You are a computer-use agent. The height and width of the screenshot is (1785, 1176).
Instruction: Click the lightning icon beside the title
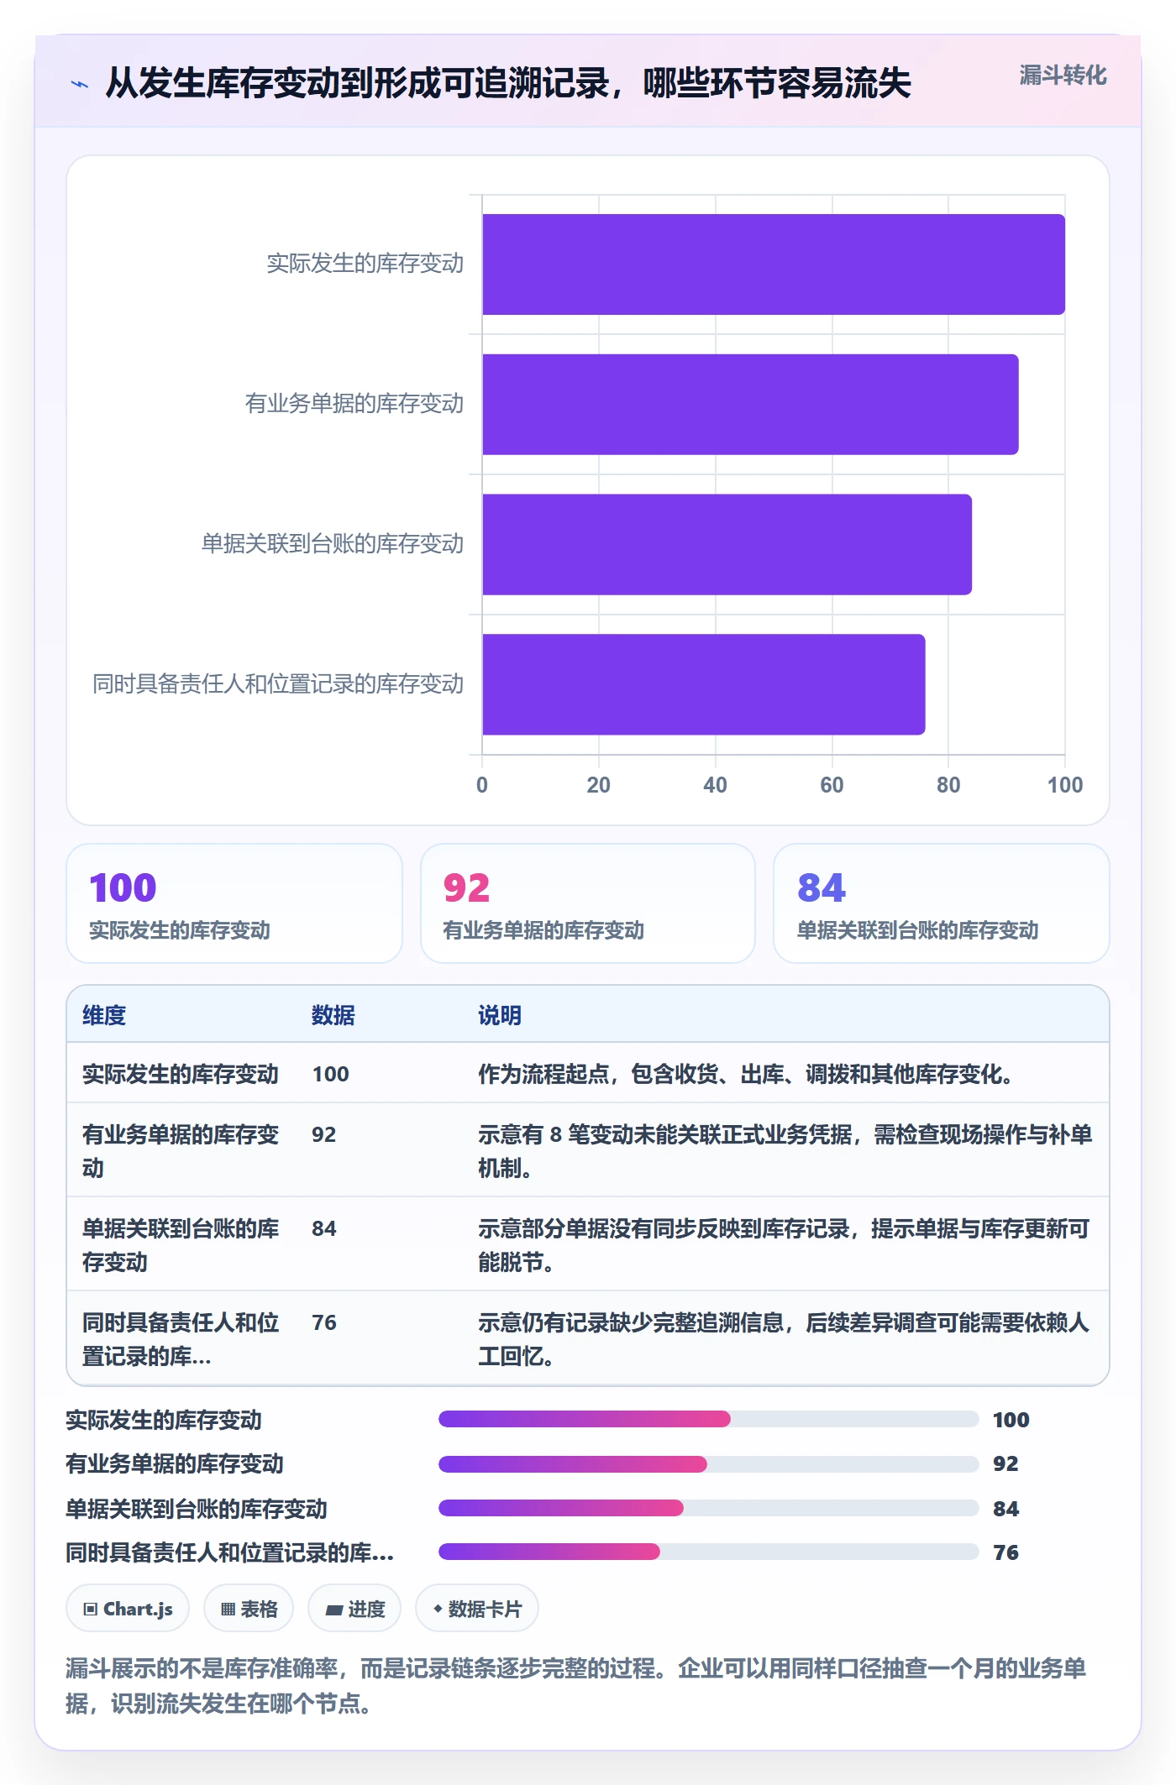(80, 84)
